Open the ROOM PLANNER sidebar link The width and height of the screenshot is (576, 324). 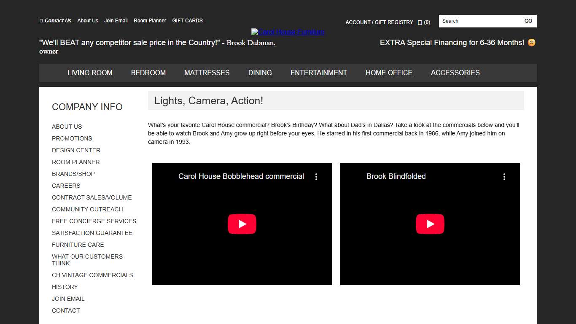tap(75, 162)
